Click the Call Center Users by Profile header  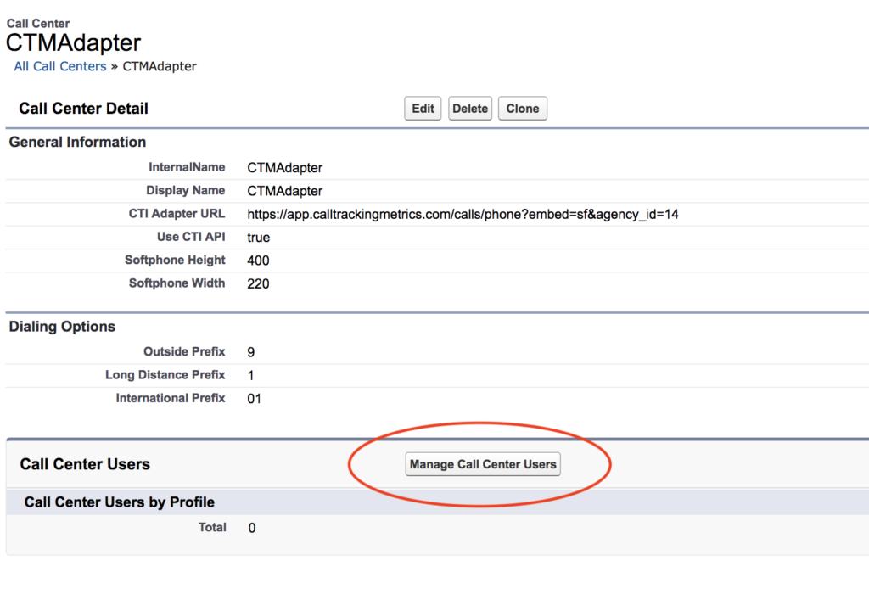[119, 502]
